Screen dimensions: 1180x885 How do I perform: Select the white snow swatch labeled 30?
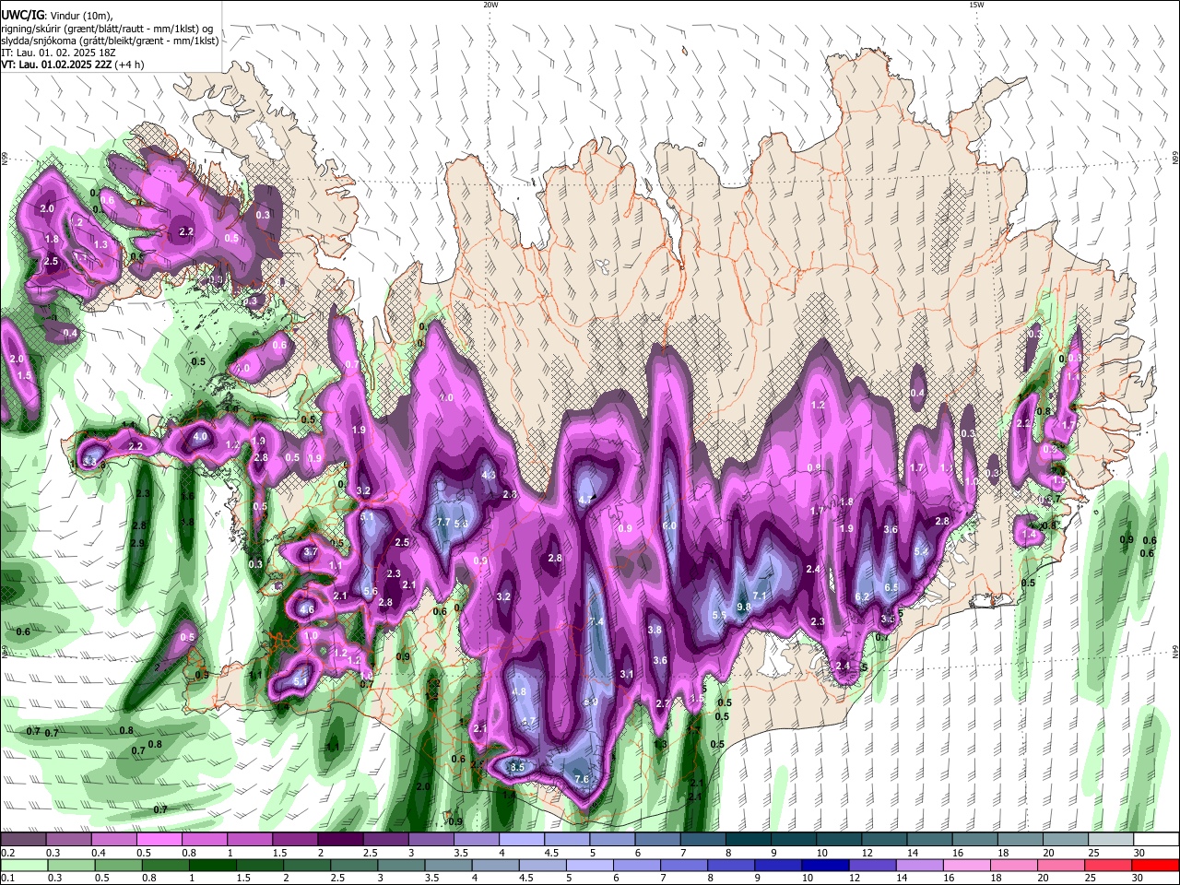point(1156,839)
